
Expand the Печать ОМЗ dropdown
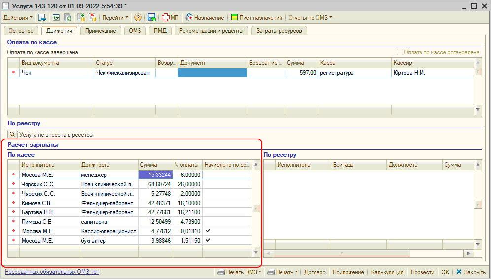point(240,272)
